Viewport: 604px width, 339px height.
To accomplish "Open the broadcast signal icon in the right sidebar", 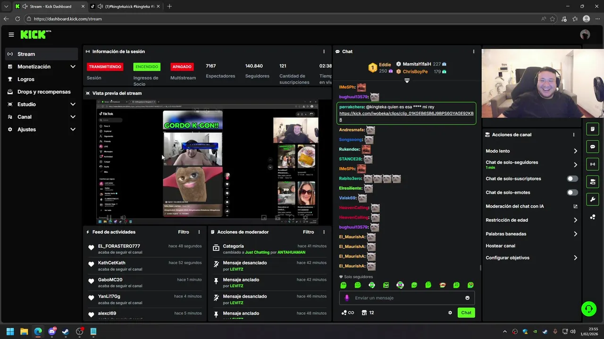I will (x=593, y=164).
